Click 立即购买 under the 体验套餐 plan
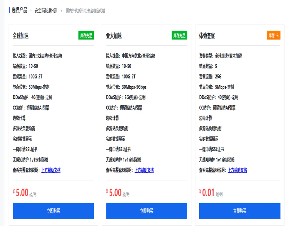The width and height of the screenshot is (301, 226). 239,211
